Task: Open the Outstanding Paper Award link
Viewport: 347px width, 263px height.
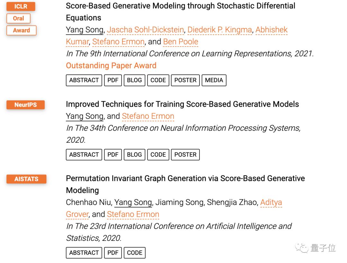Action: (x=111, y=65)
